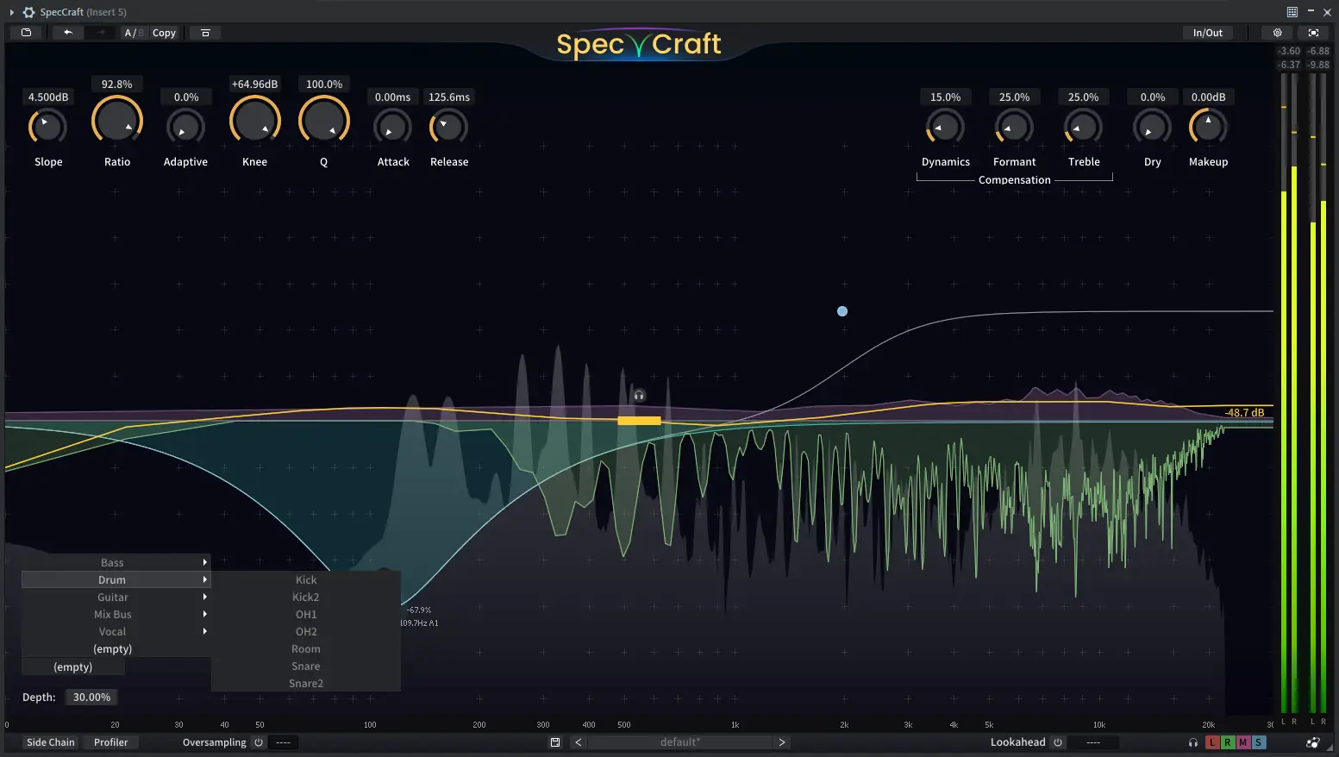Screen dimensions: 1339x757
Task: Click the yellow band handle on the spectrum
Action: click(x=639, y=421)
